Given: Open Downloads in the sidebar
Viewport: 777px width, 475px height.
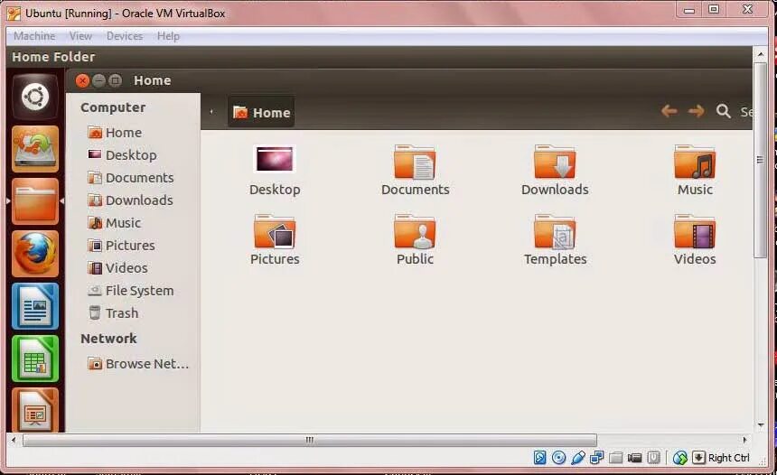Looking at the screenshot, I should point(130,200).
